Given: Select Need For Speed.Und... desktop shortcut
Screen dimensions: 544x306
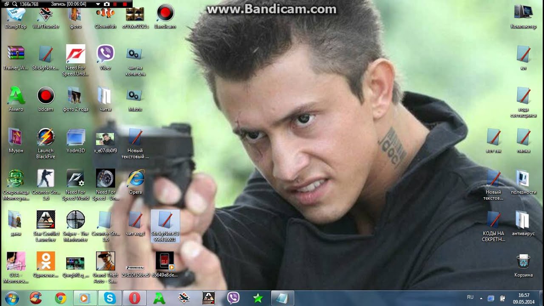Looking at the screenshot, I should (x=76, y=60).
